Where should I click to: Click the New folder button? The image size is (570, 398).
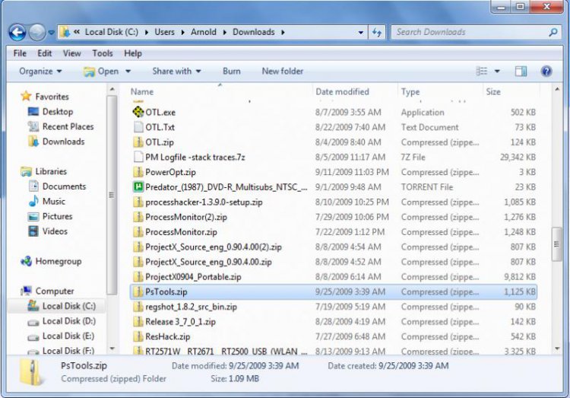point(283,72)
